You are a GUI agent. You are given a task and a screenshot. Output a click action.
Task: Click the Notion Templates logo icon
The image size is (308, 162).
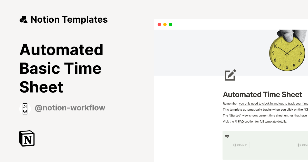[23, 19]
